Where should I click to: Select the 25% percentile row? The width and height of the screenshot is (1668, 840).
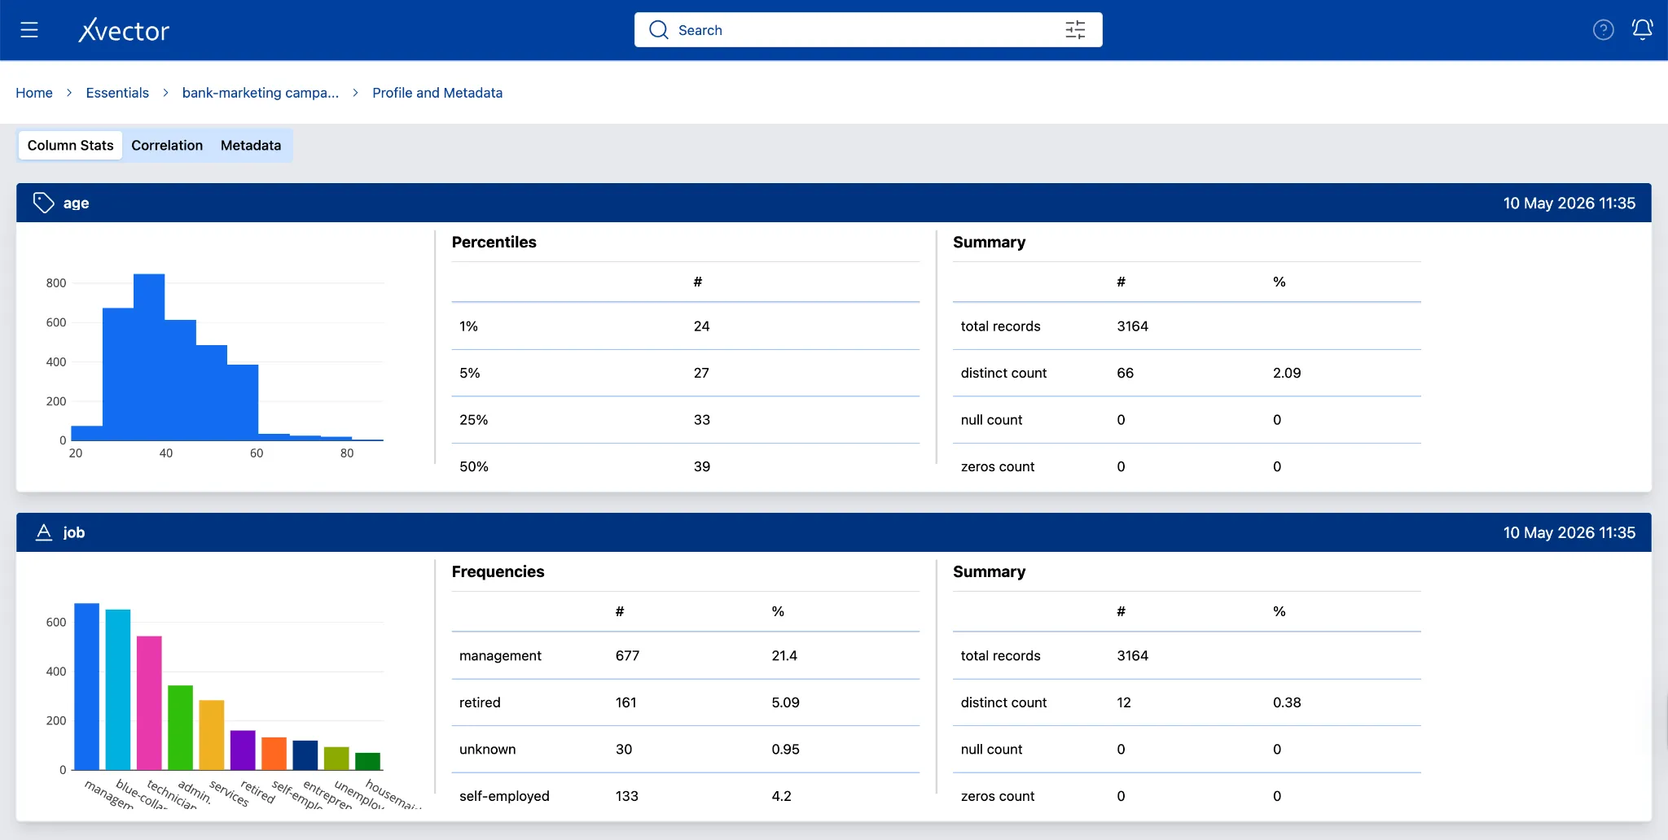686,420
